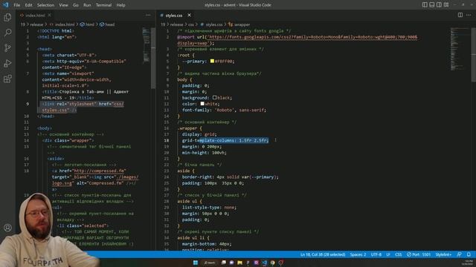Click 'Spaces: 2' indentation status entry
Viewport: 476px width, 267px height.
[x=358, y=254]
